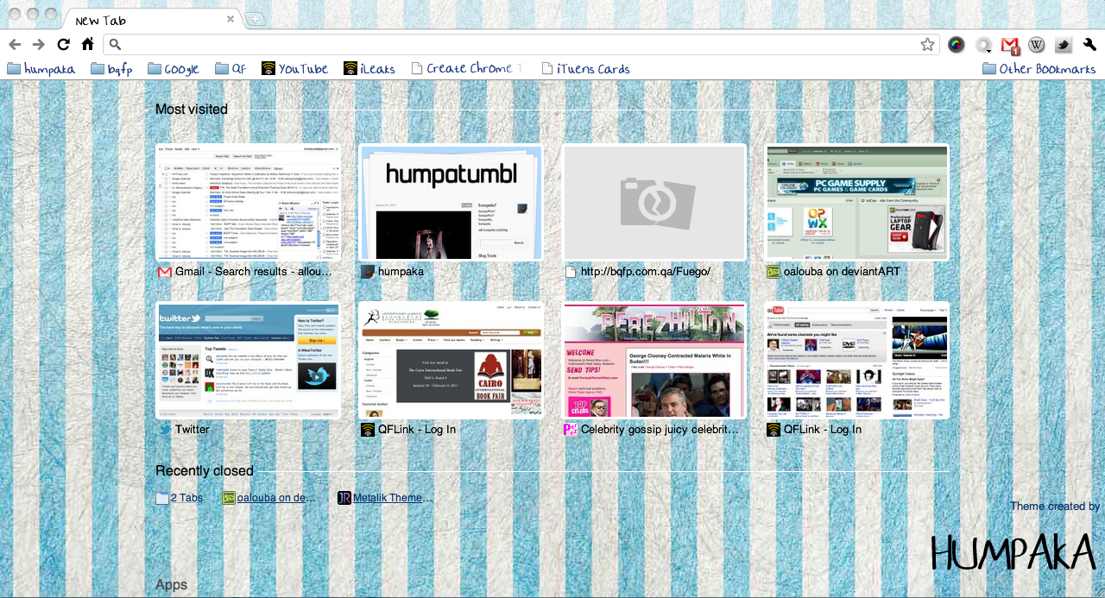Reopen the '2 Tabs' recently closed item
The width and height of the screenshot is (1105, 598).
point(186,498)
